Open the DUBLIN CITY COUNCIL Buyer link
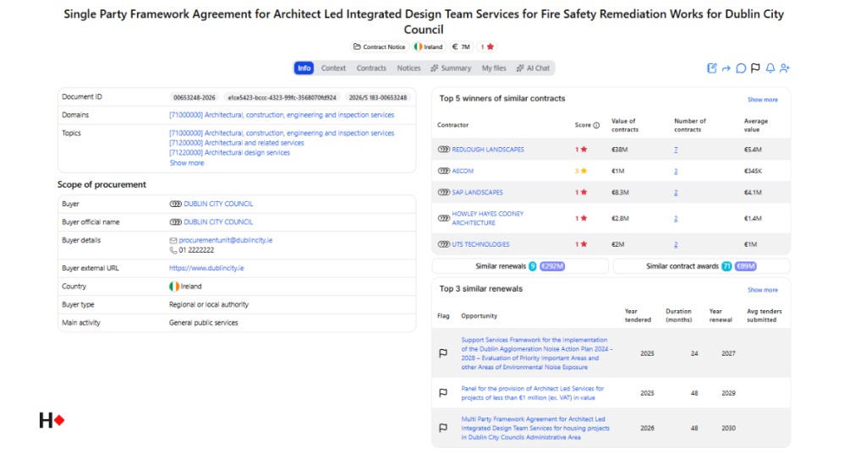866x453 pixels. pos(218,205)
